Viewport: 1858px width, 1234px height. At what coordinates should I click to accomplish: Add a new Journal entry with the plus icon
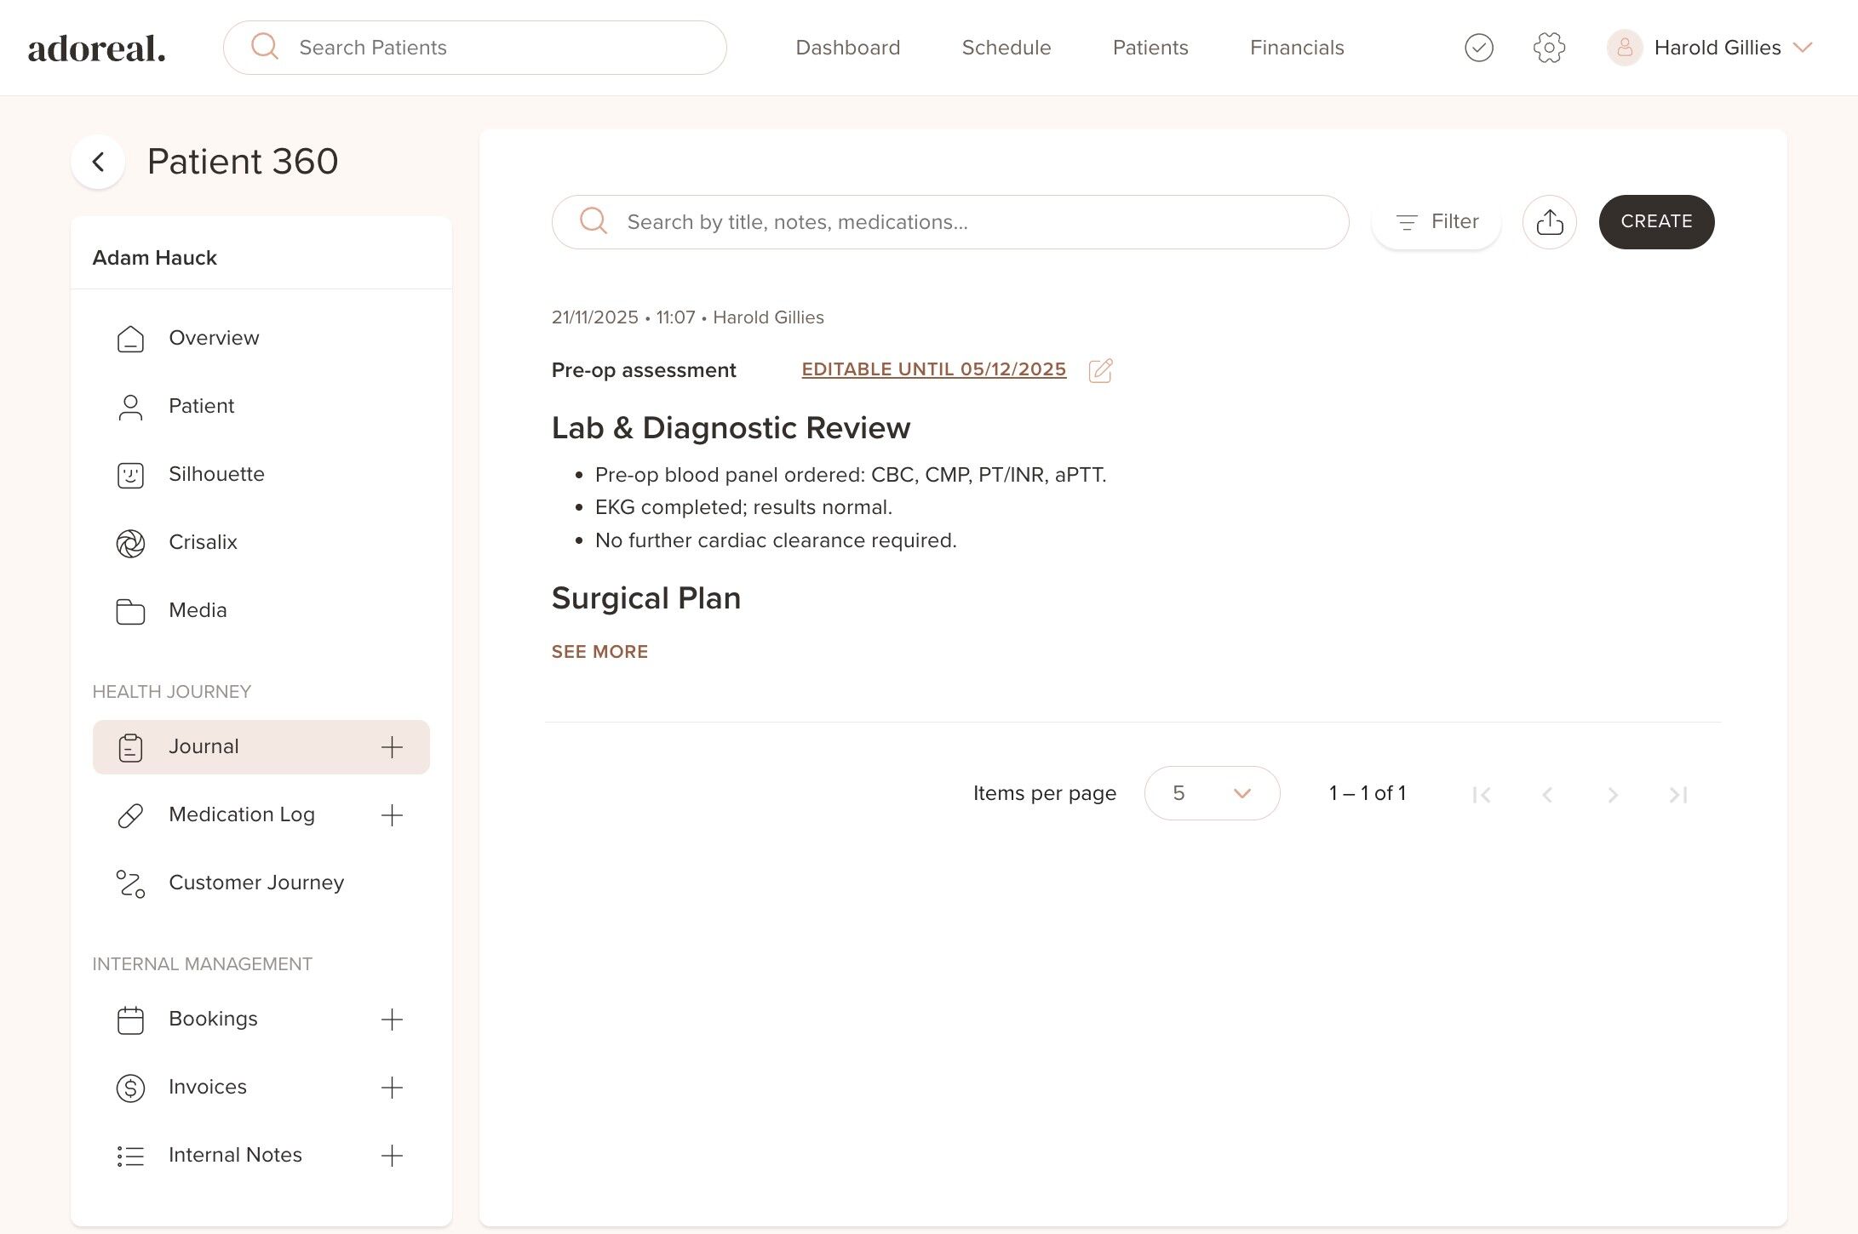click(x=392, y=747)
